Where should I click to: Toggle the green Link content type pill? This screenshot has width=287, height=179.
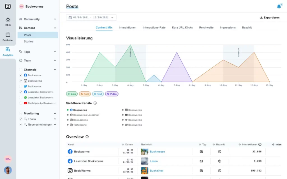[72, 94]
